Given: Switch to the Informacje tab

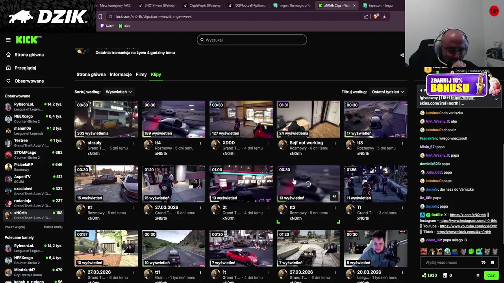Looking at the screenshot, I should tap(120, 74).
